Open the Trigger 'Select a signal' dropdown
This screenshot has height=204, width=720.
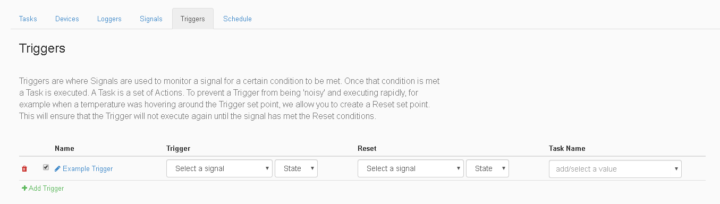pyautogui.click(x=219, y=168)
